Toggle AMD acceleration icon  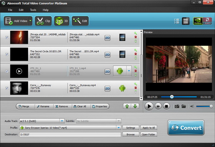click(207, 21)
